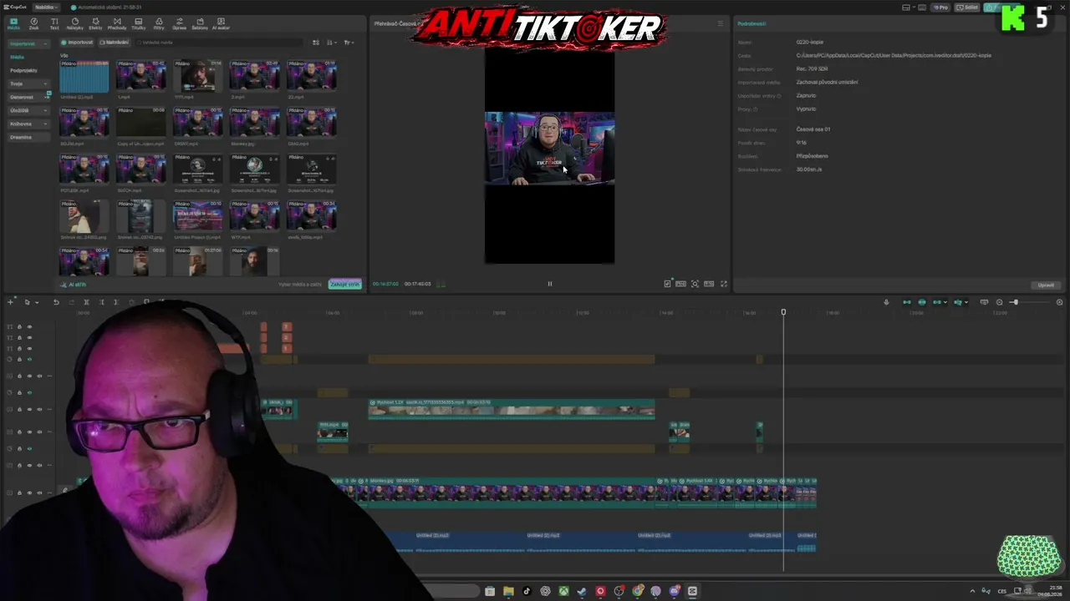Open the Nabídka menu dropdown
1070x601 pixels.
pyautogui.click(x=45, y=7)
